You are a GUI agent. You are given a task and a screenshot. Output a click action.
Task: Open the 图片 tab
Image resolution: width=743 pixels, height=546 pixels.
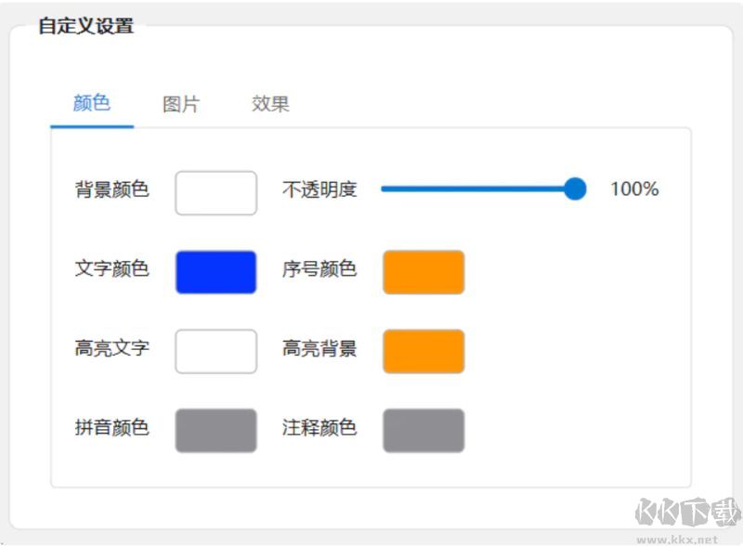click(x=181, y=104)
